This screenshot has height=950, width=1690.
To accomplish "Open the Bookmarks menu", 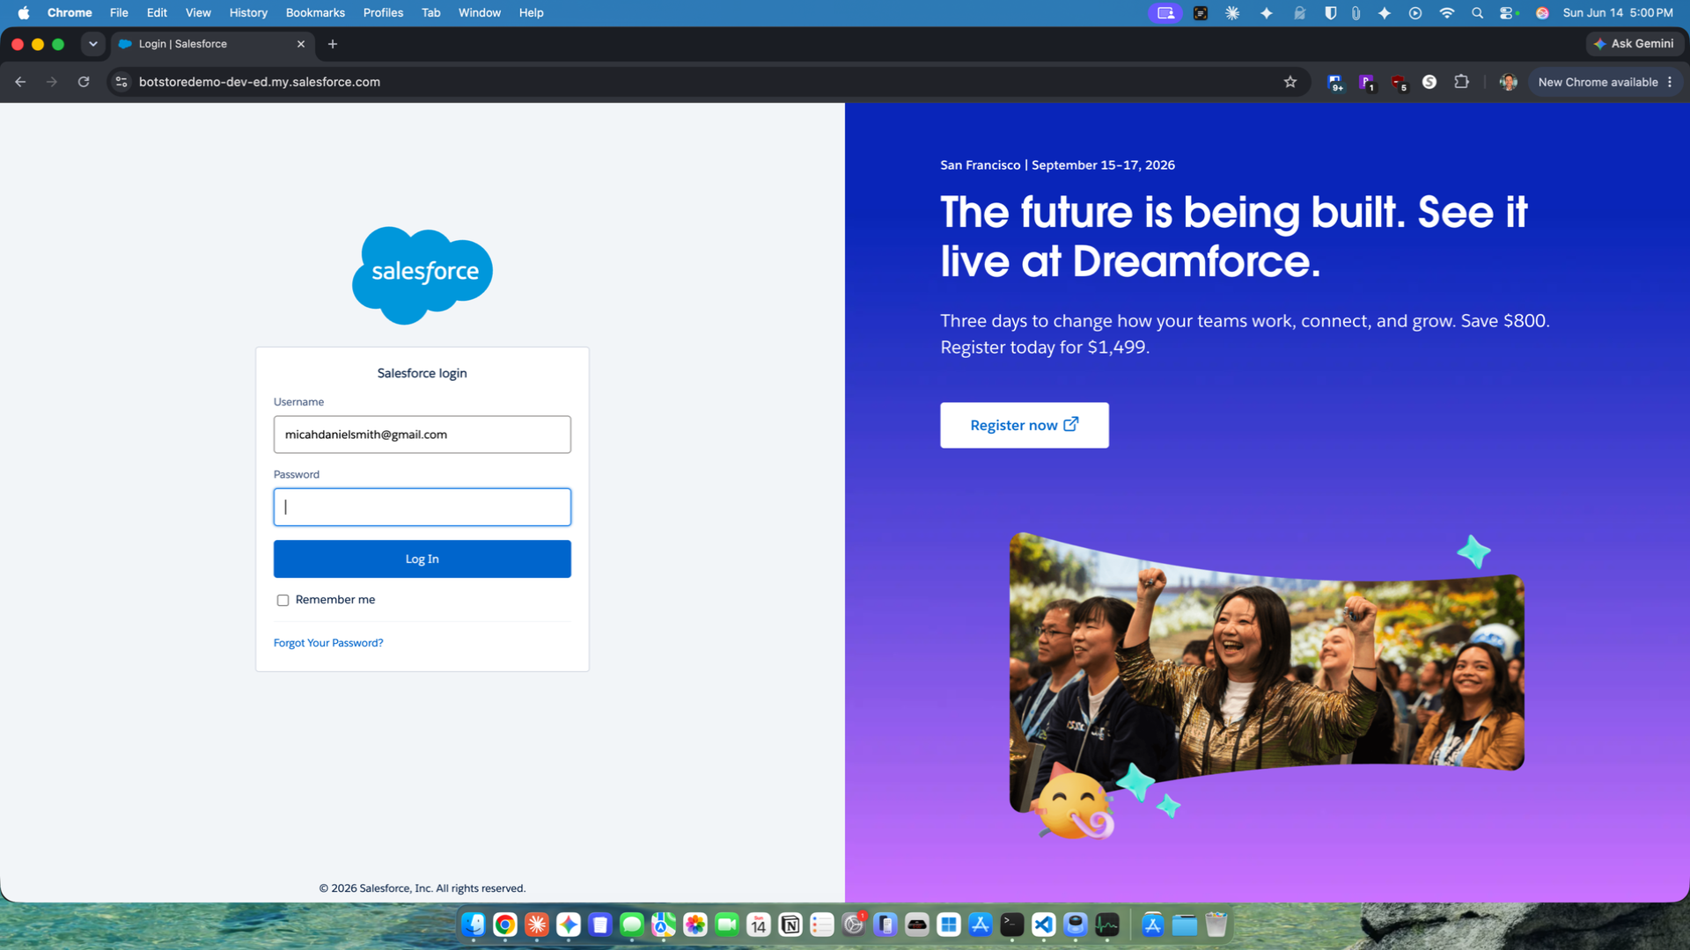I will coord(315,12).
